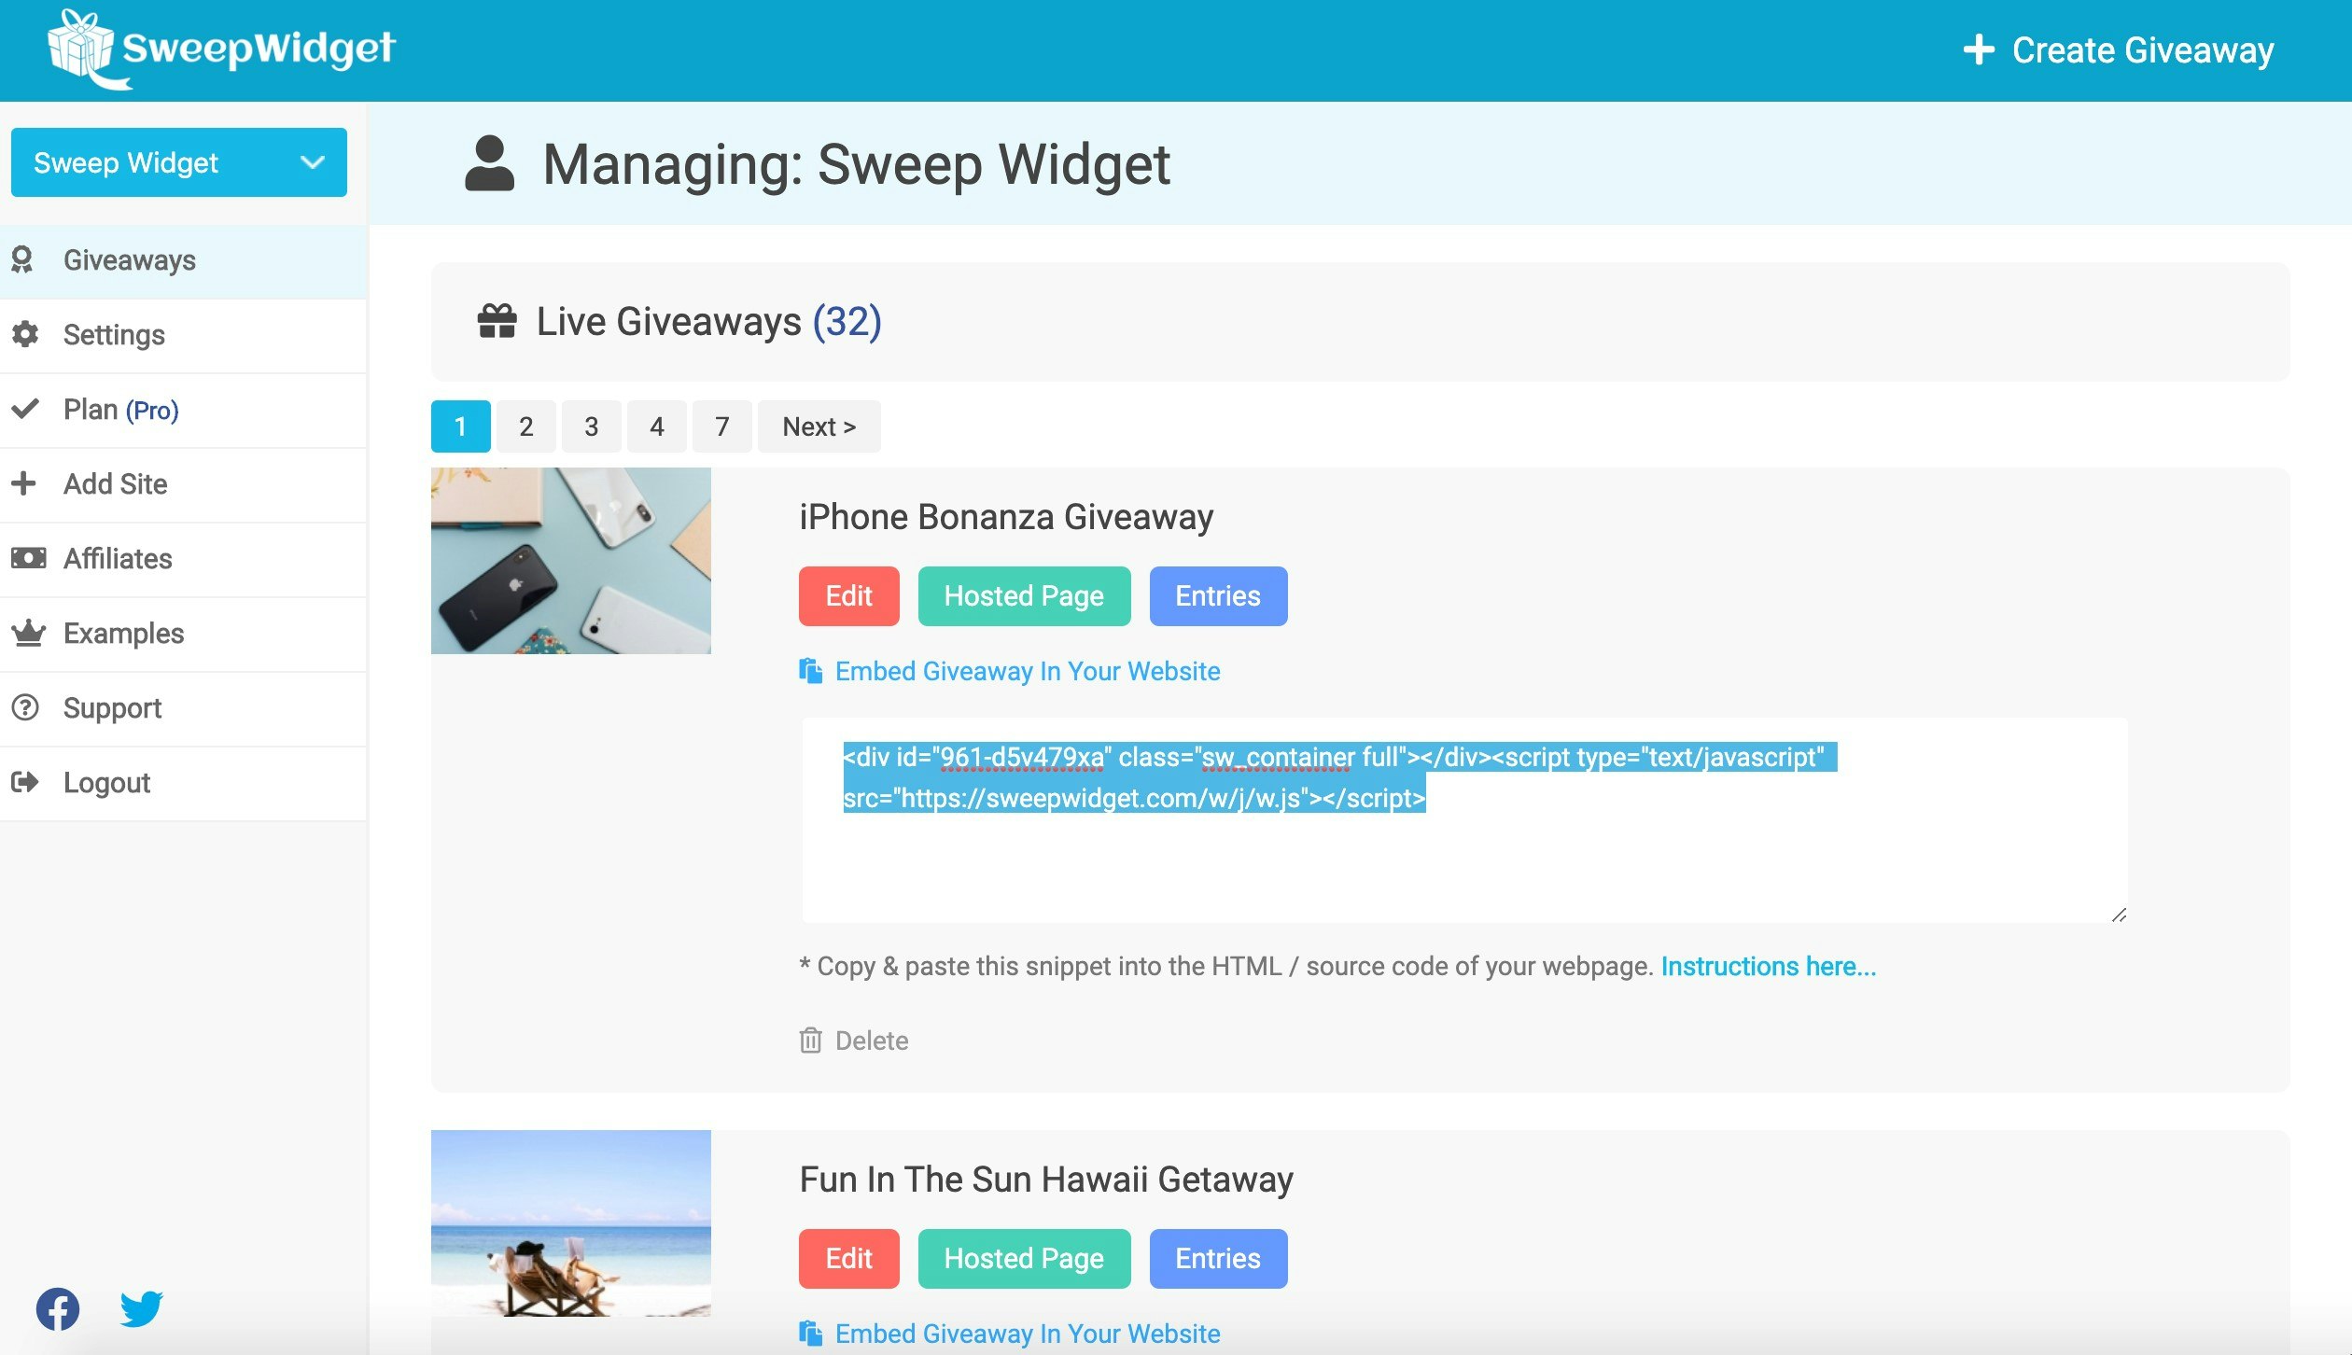Click the copy icon for iPhone Bonanza embed
This screenshot has height=1355, width=2352.
(810, 669)
